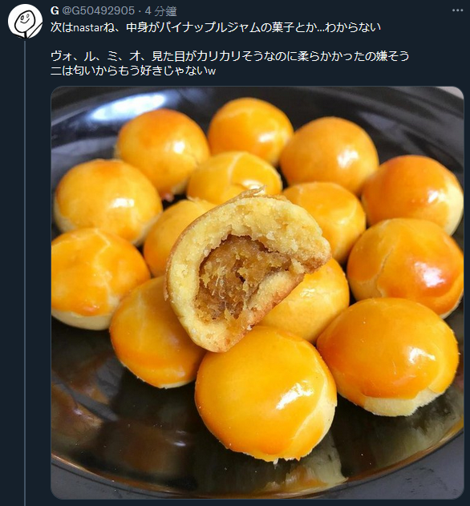This screenshot has width=470, height=506.
Task: Click the halved tart showing jam filling
Action: (248, 271)
